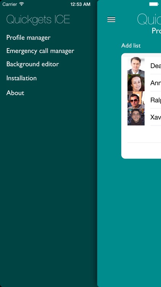The image size is (161, 287).
Task: Select the dark-haired woman profile photo
Action: click(x=136, y=83)
